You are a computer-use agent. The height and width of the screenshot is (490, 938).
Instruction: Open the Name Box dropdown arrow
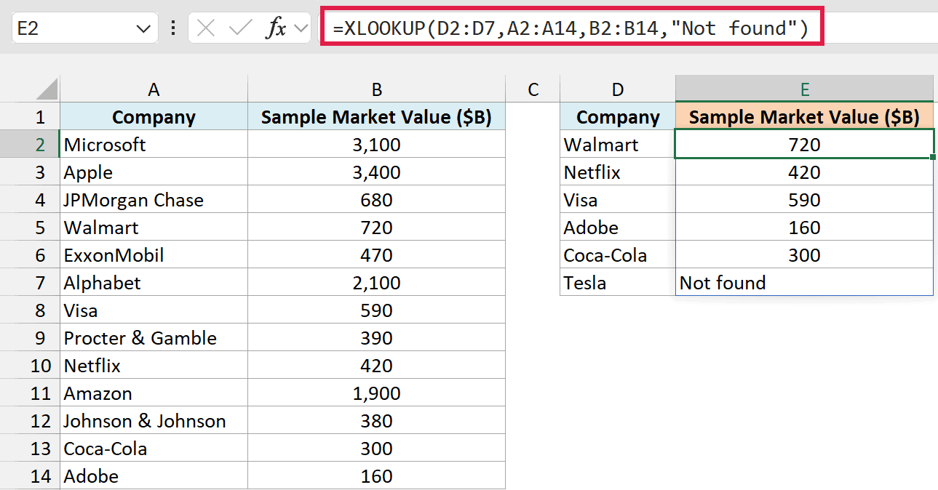point(142,29)
